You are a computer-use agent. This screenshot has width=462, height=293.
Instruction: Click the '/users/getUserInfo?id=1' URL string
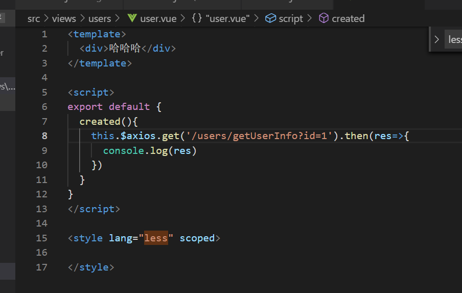(259, 136)
